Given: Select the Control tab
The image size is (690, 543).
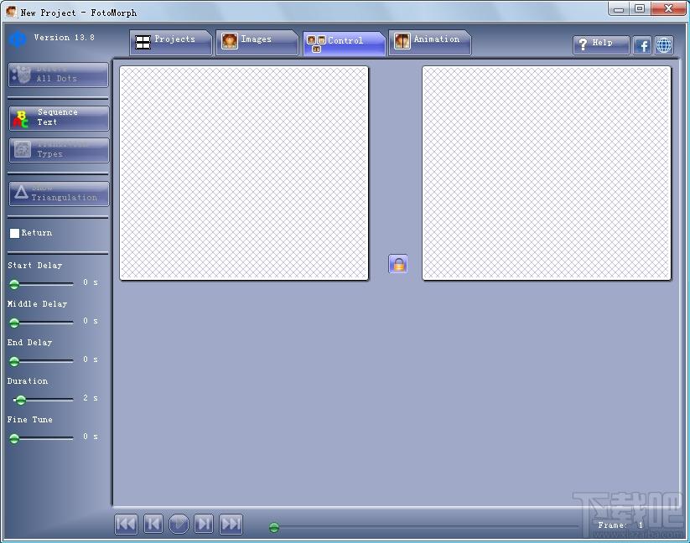Looking at the screenshot, I should coord(344,43).
